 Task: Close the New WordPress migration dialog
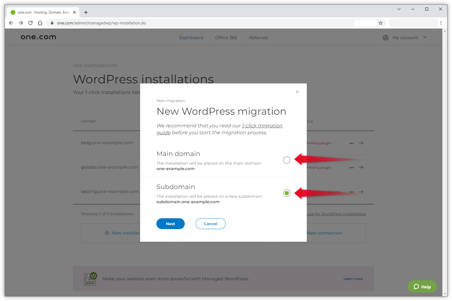click(297, 92)
